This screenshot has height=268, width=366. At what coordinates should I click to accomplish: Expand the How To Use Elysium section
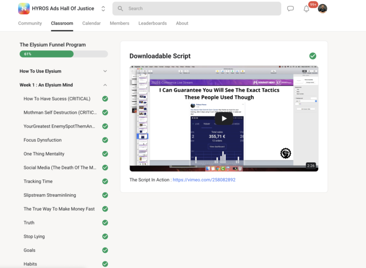pos(64,71)
